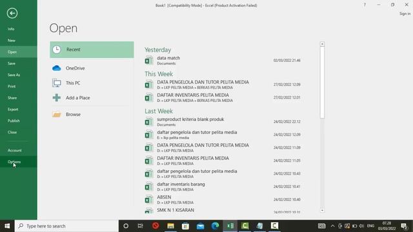Click the Browse folder icon
This screenshot has width=413, height=232.
57,115
